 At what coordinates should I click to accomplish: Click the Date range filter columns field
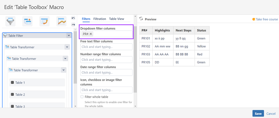pos(106,73)
